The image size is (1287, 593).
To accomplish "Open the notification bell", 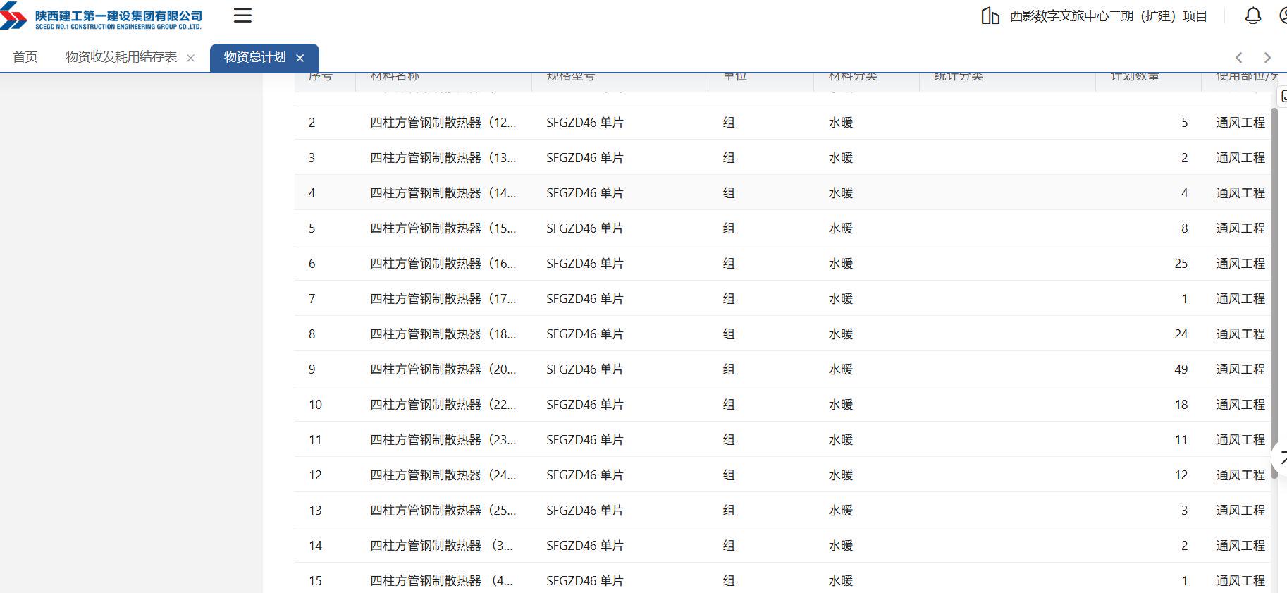I will [x=1252, y=16].
